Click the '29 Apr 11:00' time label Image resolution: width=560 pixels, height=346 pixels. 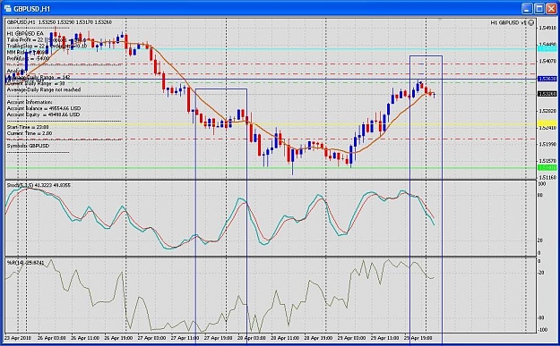384,338
